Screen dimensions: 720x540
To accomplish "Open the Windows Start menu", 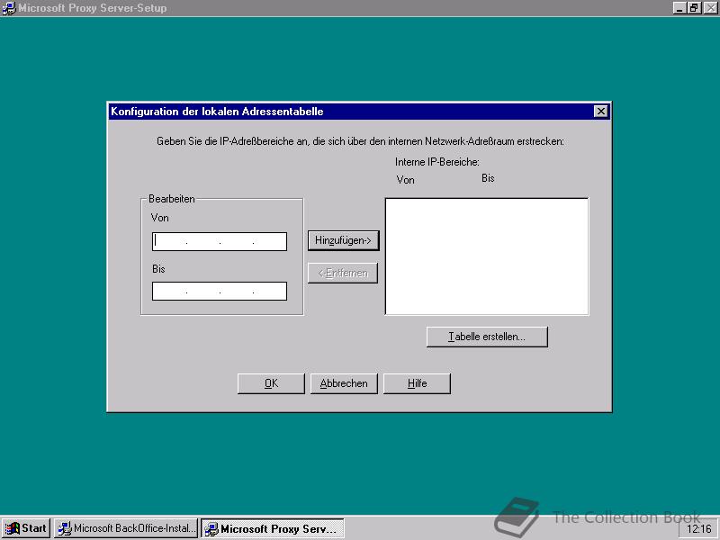I will (x=26, y=528).
